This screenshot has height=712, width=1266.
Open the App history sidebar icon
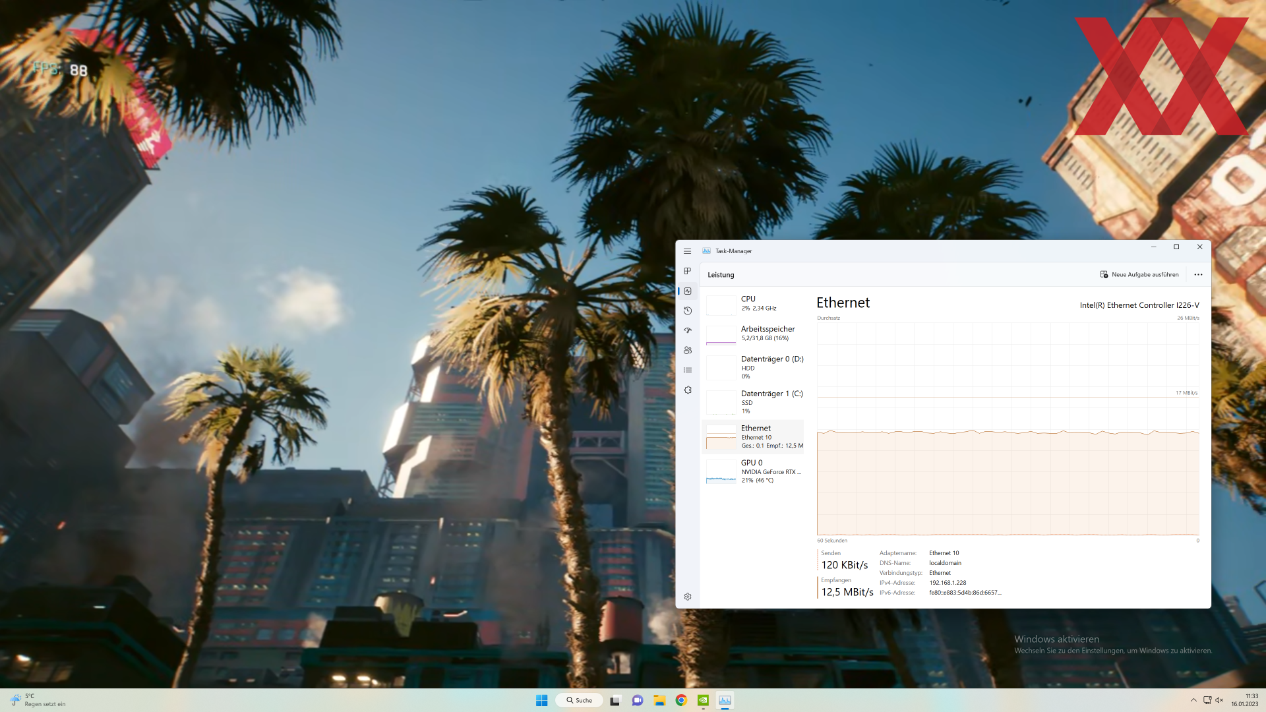(x=687, y=311)
